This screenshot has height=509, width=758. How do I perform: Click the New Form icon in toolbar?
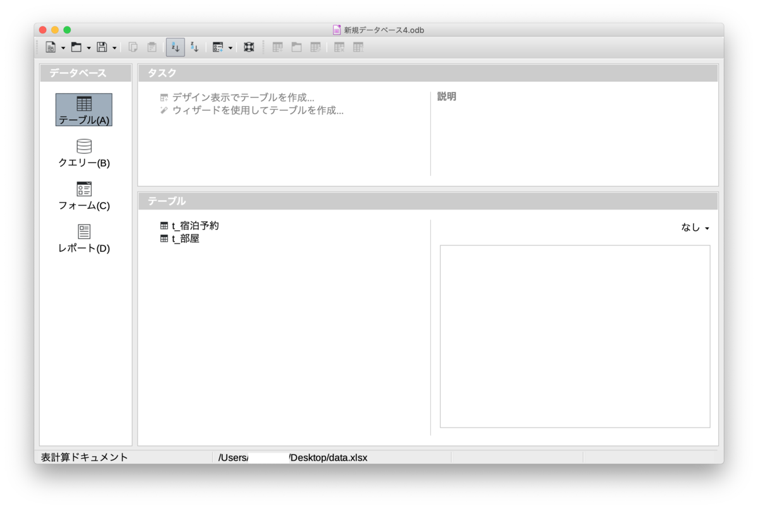[218, 47]
